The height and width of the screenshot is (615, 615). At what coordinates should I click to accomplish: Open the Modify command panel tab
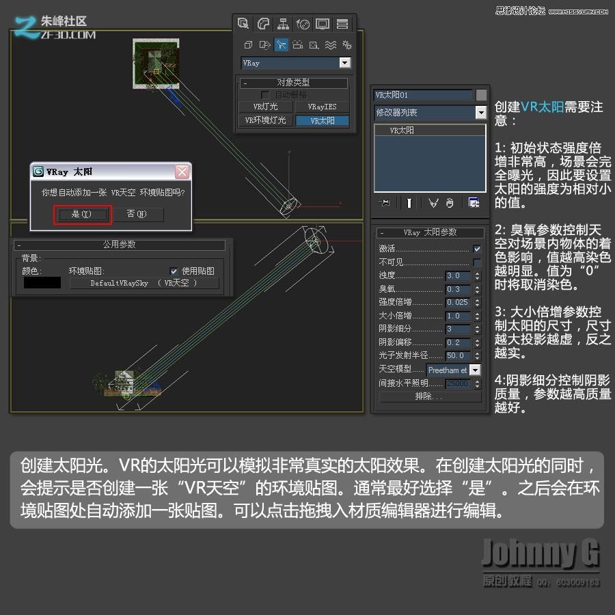pyautogui.click(x=263, y=24)
